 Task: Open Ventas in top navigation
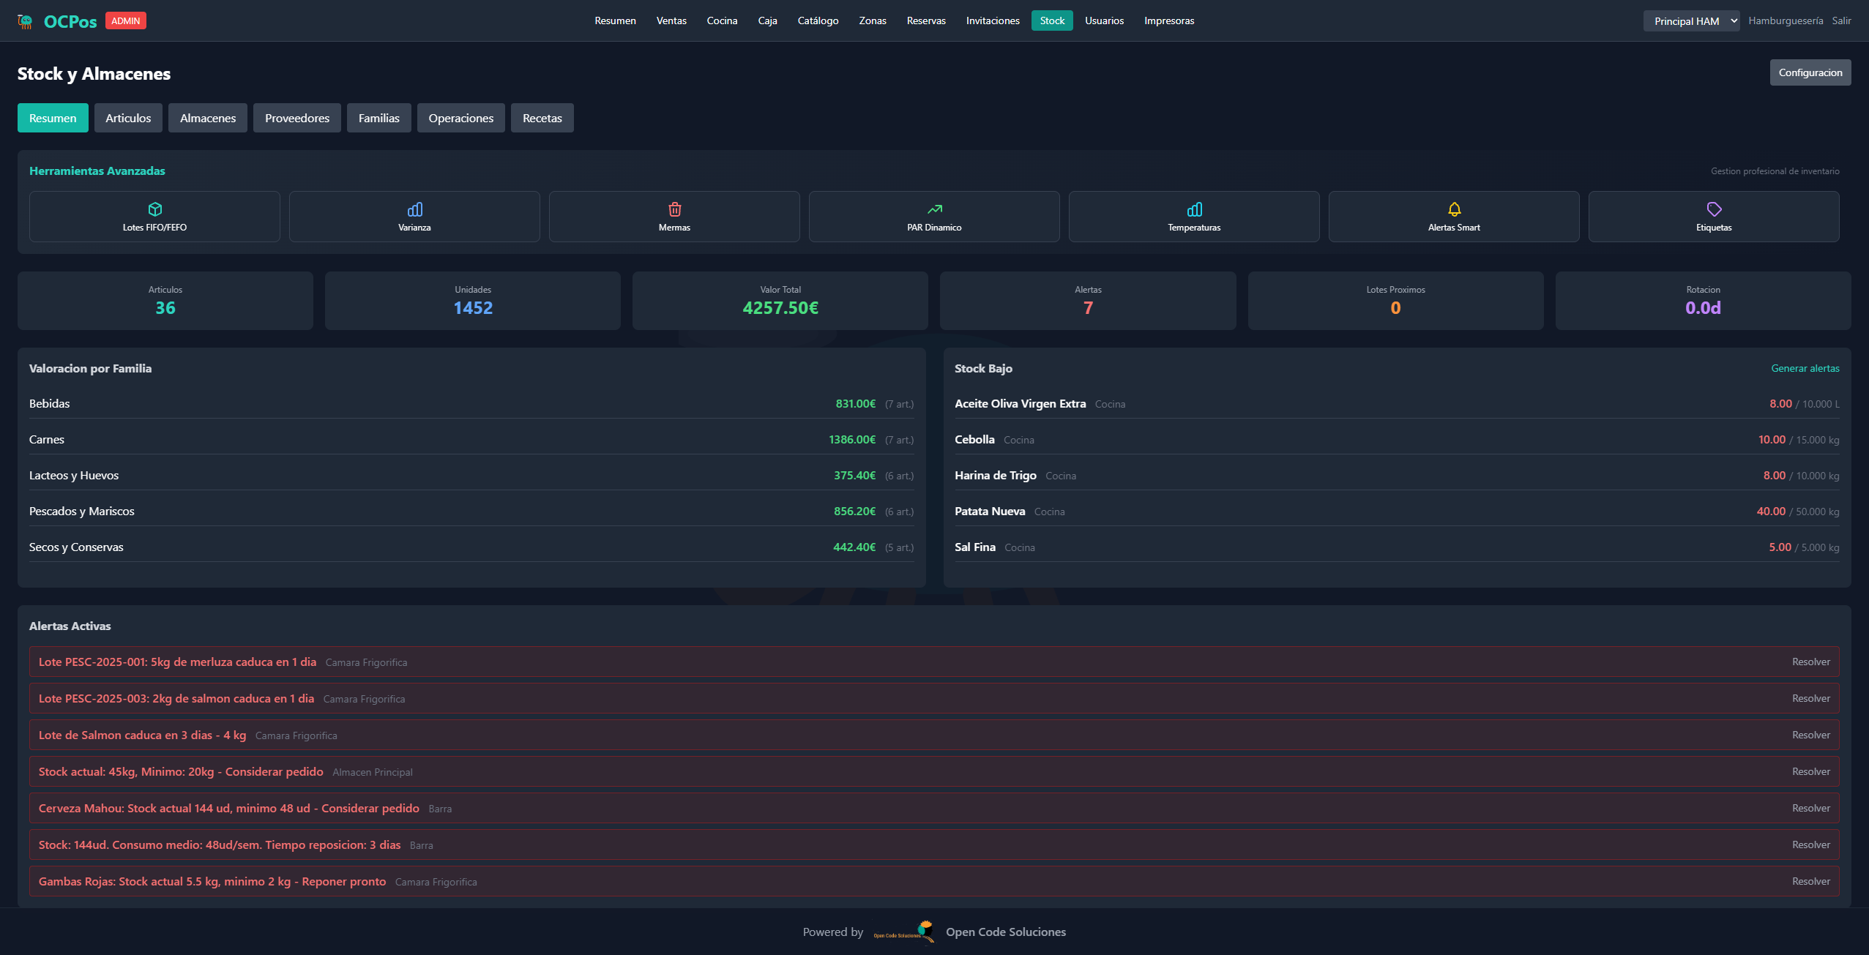671,20
